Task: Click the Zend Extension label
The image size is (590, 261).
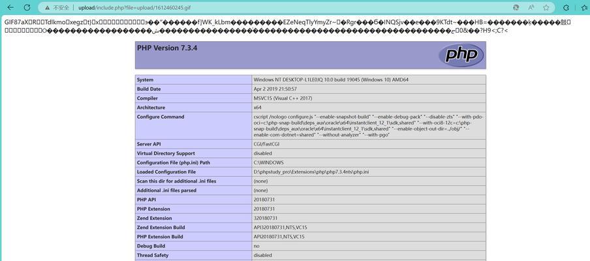Action: [154, 218]
